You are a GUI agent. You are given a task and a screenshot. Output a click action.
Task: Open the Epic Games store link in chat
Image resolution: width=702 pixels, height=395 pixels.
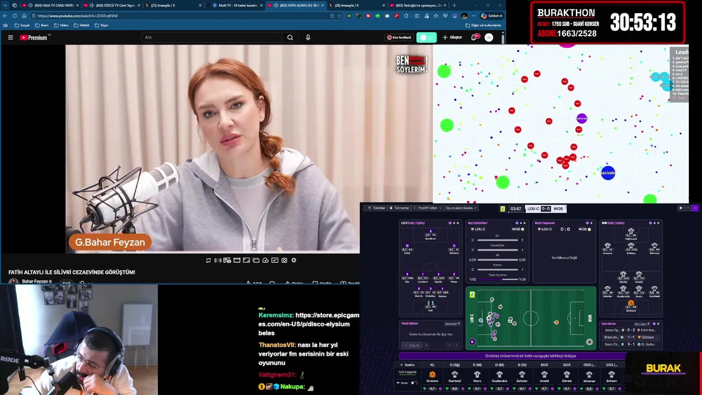tap(309, 324)
